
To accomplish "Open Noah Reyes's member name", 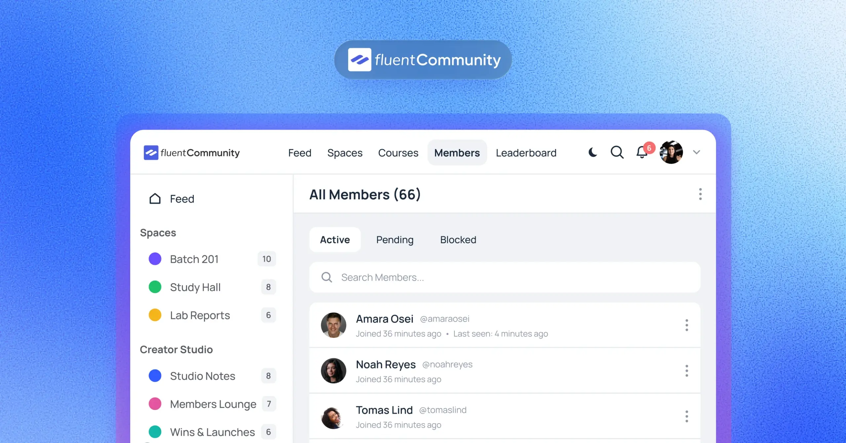I will pos(386,364).
